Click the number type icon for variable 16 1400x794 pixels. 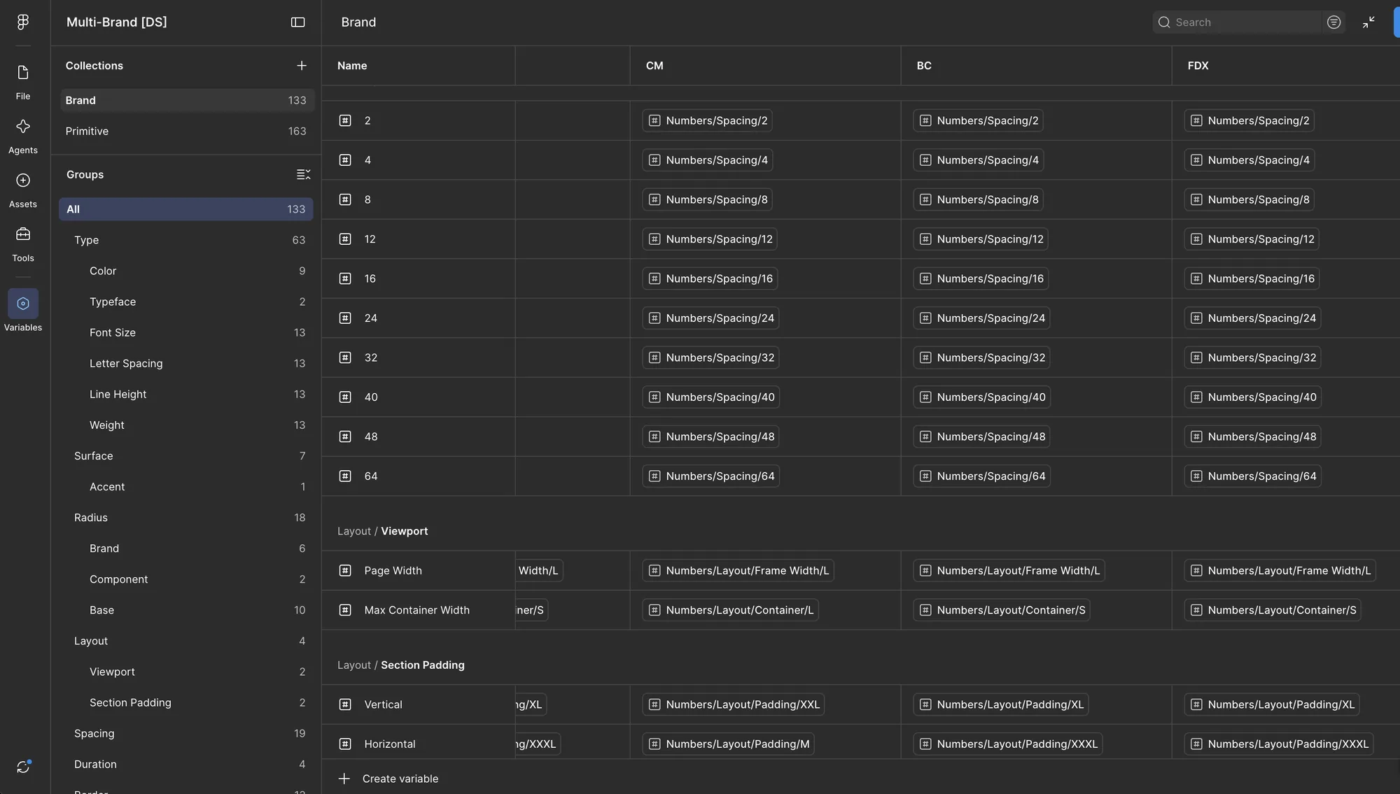(x=345, y=278)
